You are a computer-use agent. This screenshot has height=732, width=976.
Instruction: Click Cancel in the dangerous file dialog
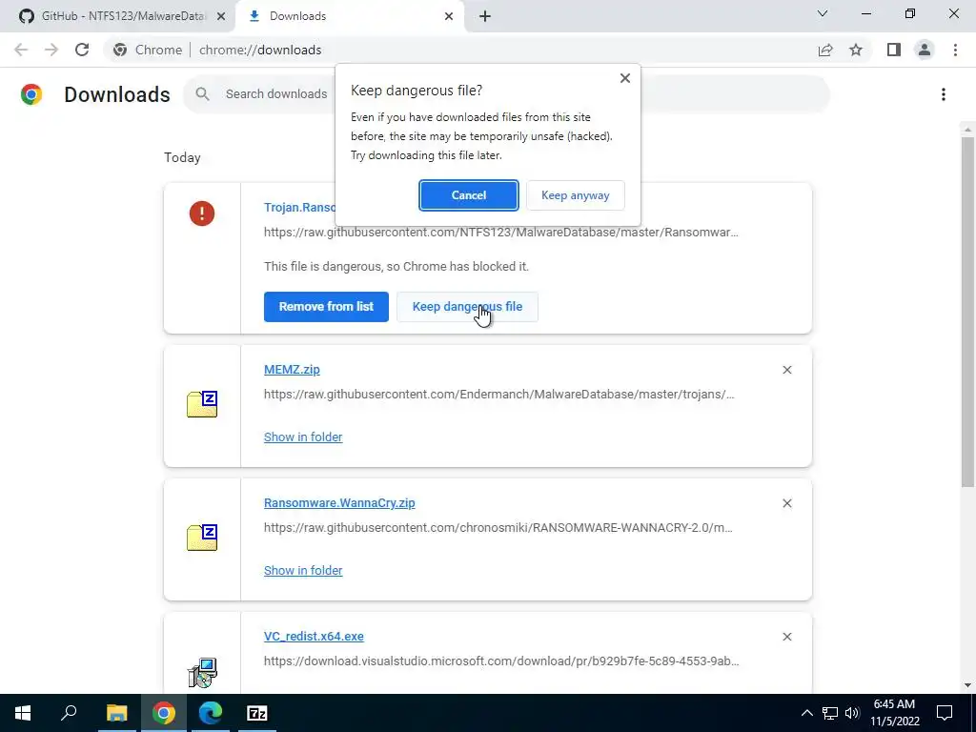[x=469, y=195]
